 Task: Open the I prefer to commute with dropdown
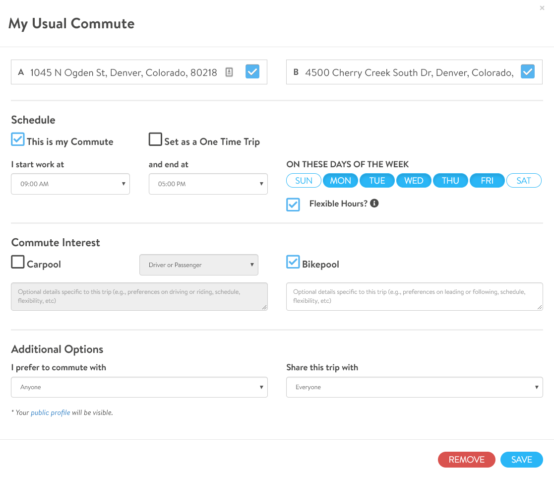(139, 387)
